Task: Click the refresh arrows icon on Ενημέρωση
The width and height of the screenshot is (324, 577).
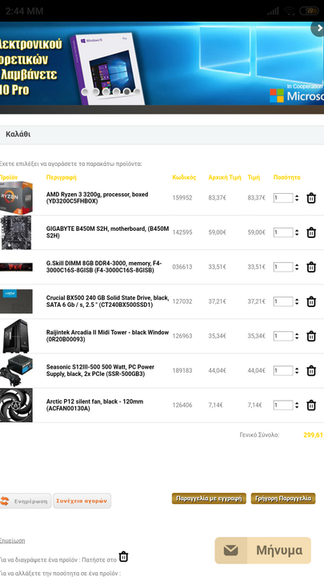Action: coord(5,501)
